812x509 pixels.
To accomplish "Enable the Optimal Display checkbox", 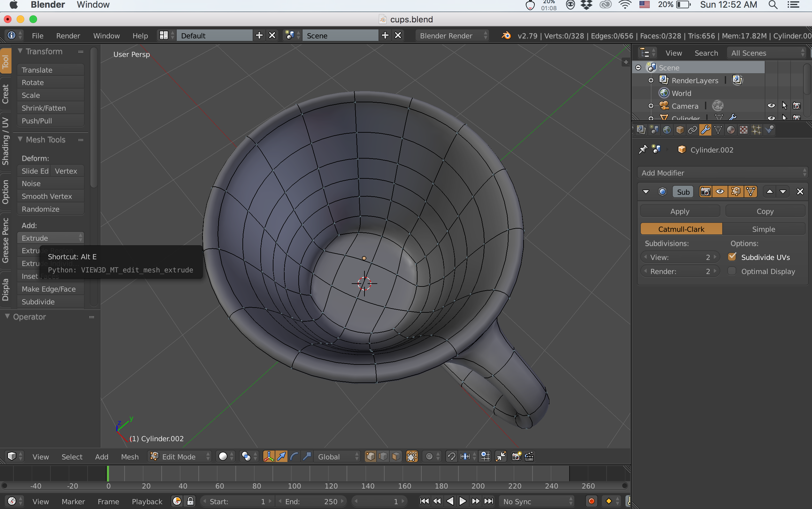I will point(732,271).
